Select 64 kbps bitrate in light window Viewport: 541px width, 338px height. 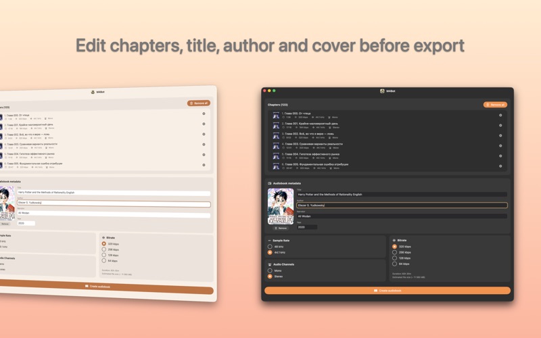[x=104, y=260]
